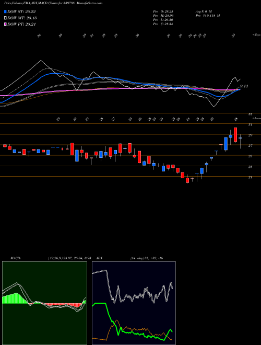Click the 'Avg V: 0 M' volume text
The width and height of the screenshot is (261, 345).
pyautogui.click(x=203, y=11)
